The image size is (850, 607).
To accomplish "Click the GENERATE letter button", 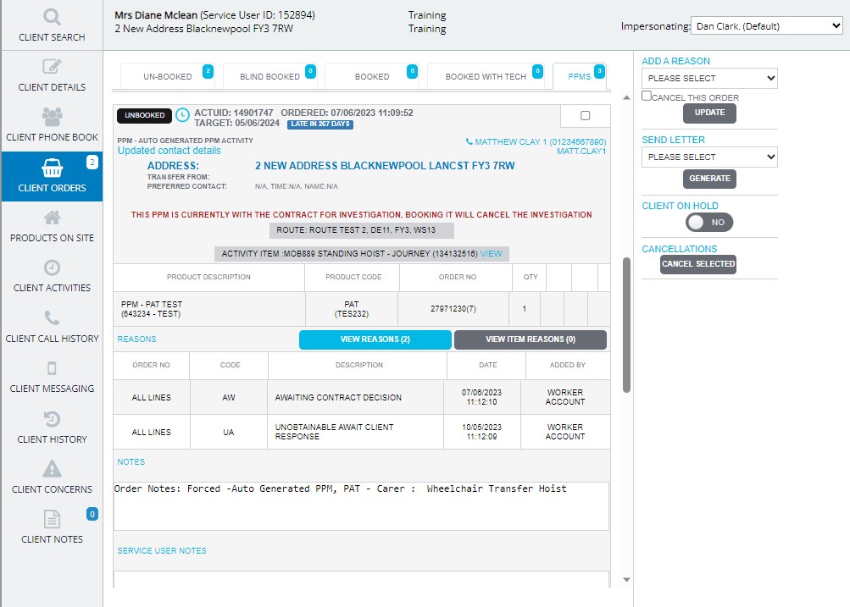I will [x=709, y=179].
